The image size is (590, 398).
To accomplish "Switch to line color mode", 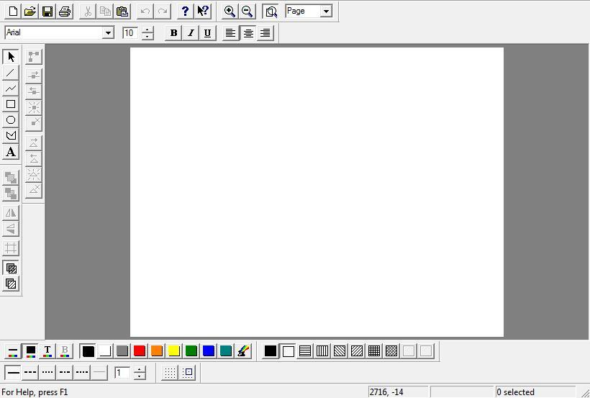I will 13,351.
